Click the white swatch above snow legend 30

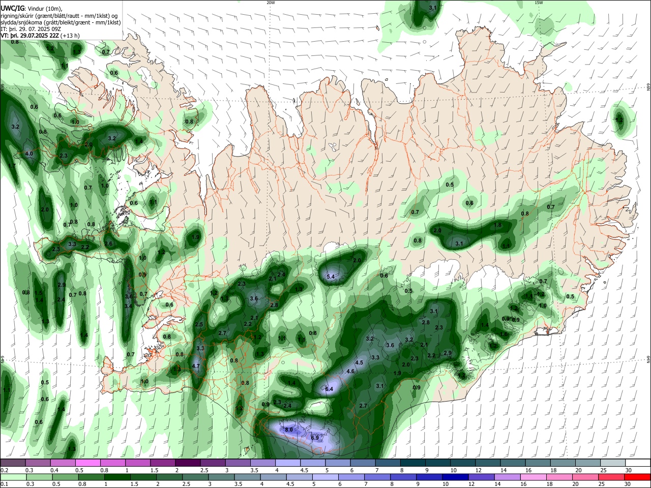coord(637,463)
